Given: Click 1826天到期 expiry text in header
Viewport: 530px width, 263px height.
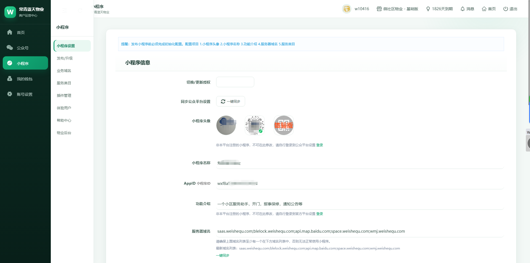Looking at the screenshot, I should click(442, 9).
